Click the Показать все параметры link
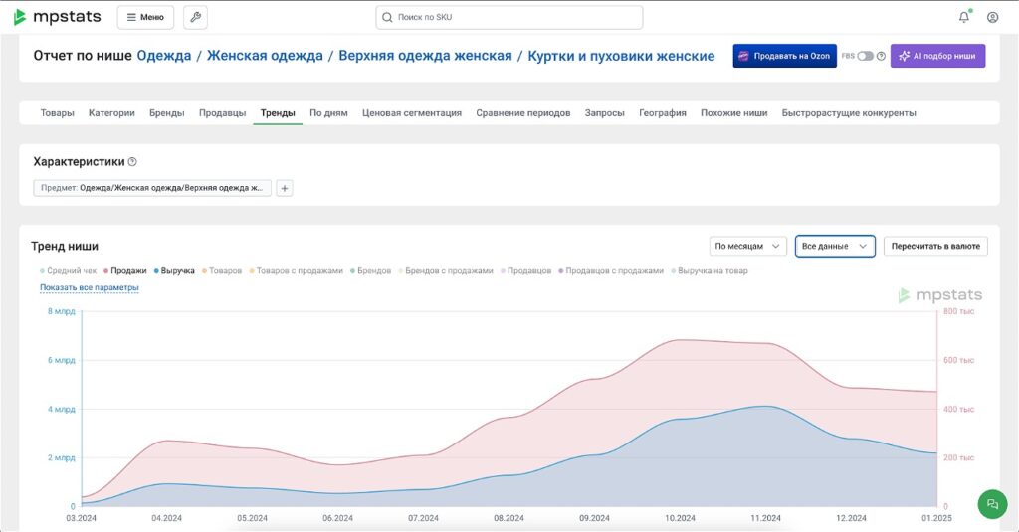Image resolution: width=1019 pixels, height=532 pixels. (90, 287)
